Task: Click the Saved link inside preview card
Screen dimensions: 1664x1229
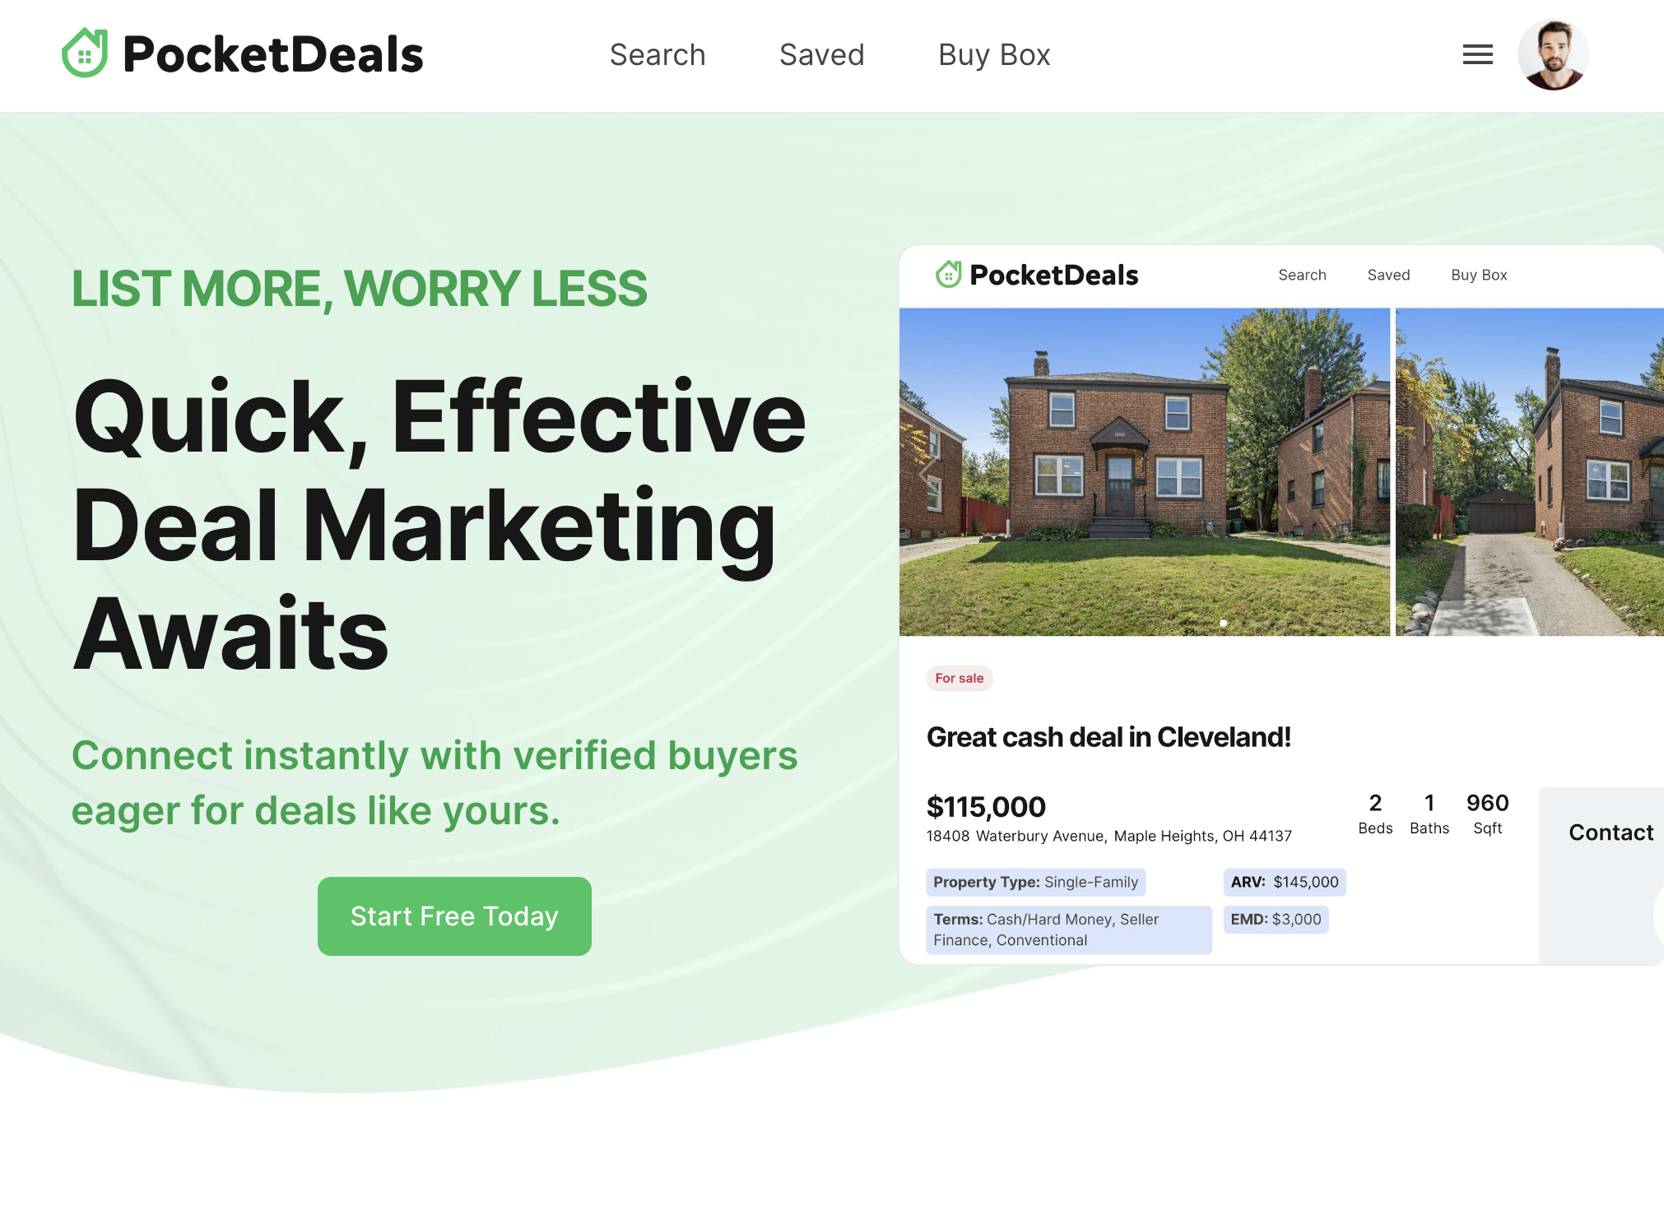Action: click(1388, 275)
